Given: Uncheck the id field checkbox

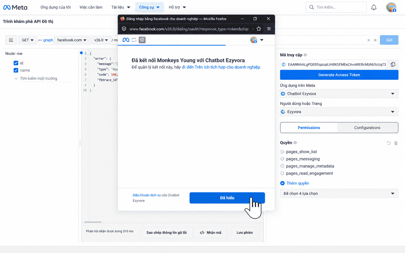Looking at the screenshot, I should (16, 63).
